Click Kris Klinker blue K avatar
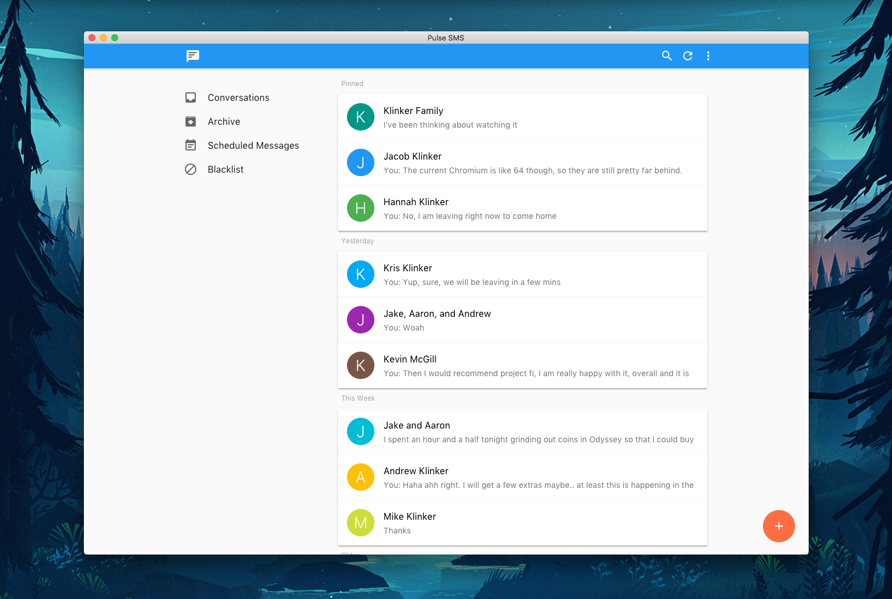The image size is (892, 599). pyautogui.click(x=361, y=274)
